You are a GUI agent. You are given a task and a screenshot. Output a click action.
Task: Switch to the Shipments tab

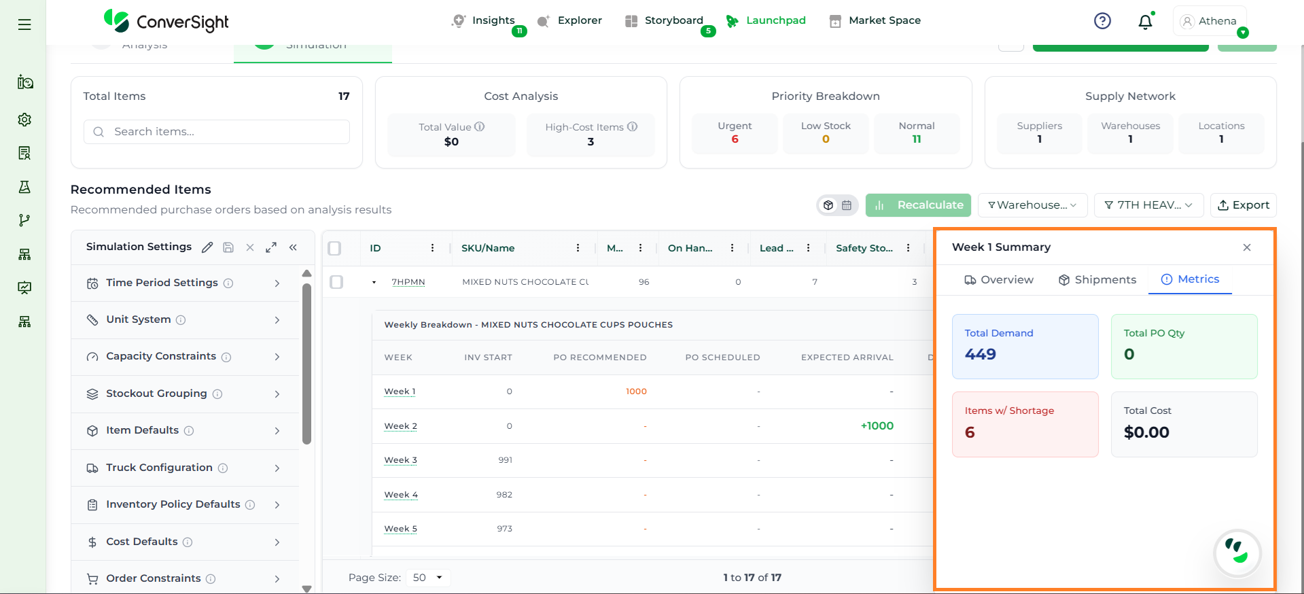(1097, 280)
